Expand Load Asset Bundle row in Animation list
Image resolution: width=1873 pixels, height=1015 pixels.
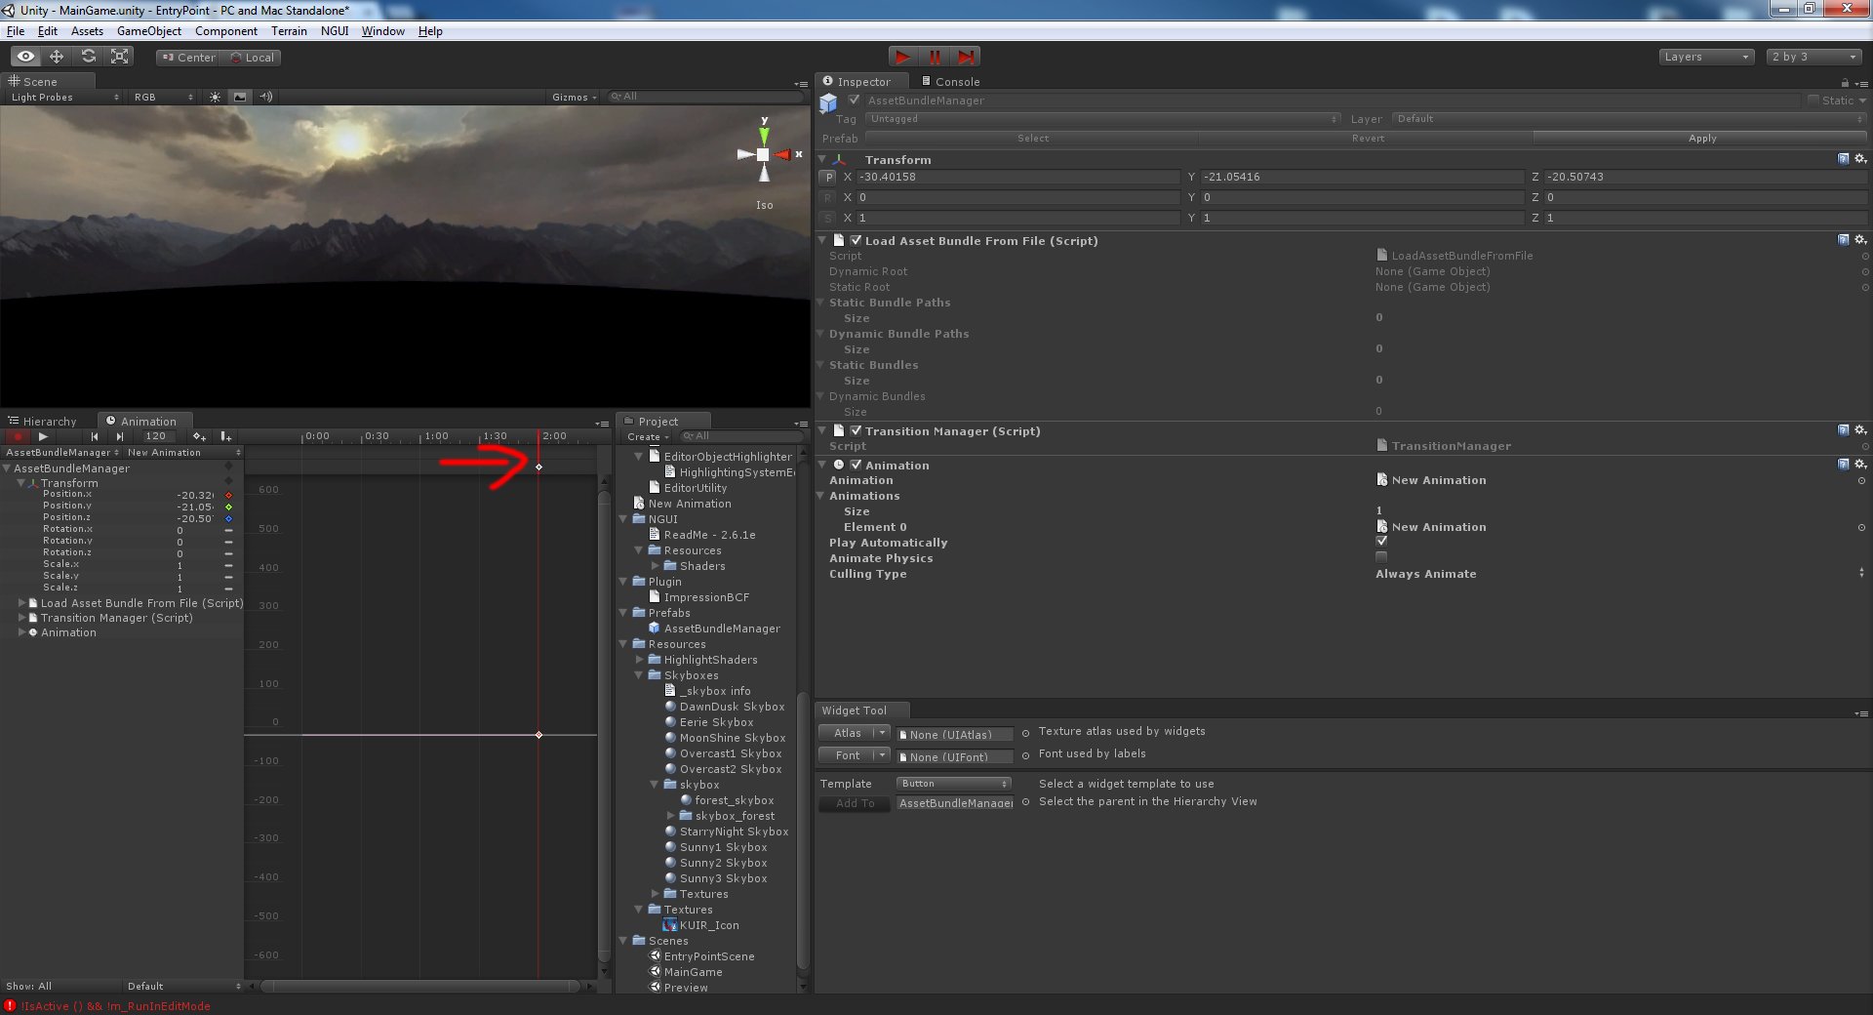pyautogui.click(x=21, y=603)
